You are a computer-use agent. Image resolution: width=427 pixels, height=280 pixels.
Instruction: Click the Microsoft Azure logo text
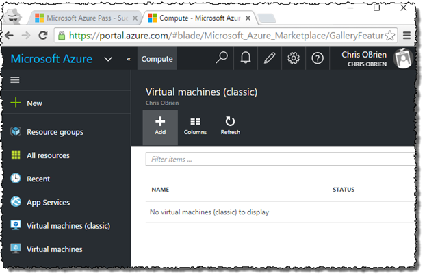[x=51, y=59]
